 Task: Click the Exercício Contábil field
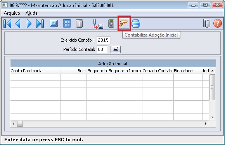pos(104,40)
